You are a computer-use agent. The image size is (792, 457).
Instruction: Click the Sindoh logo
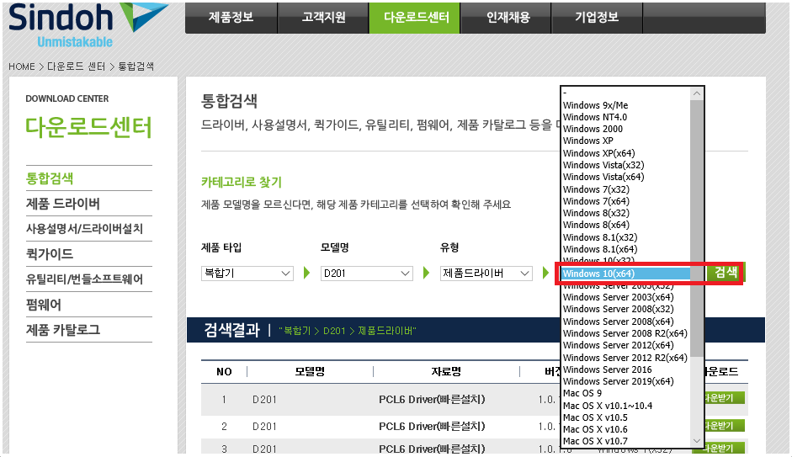pos(88,25)
